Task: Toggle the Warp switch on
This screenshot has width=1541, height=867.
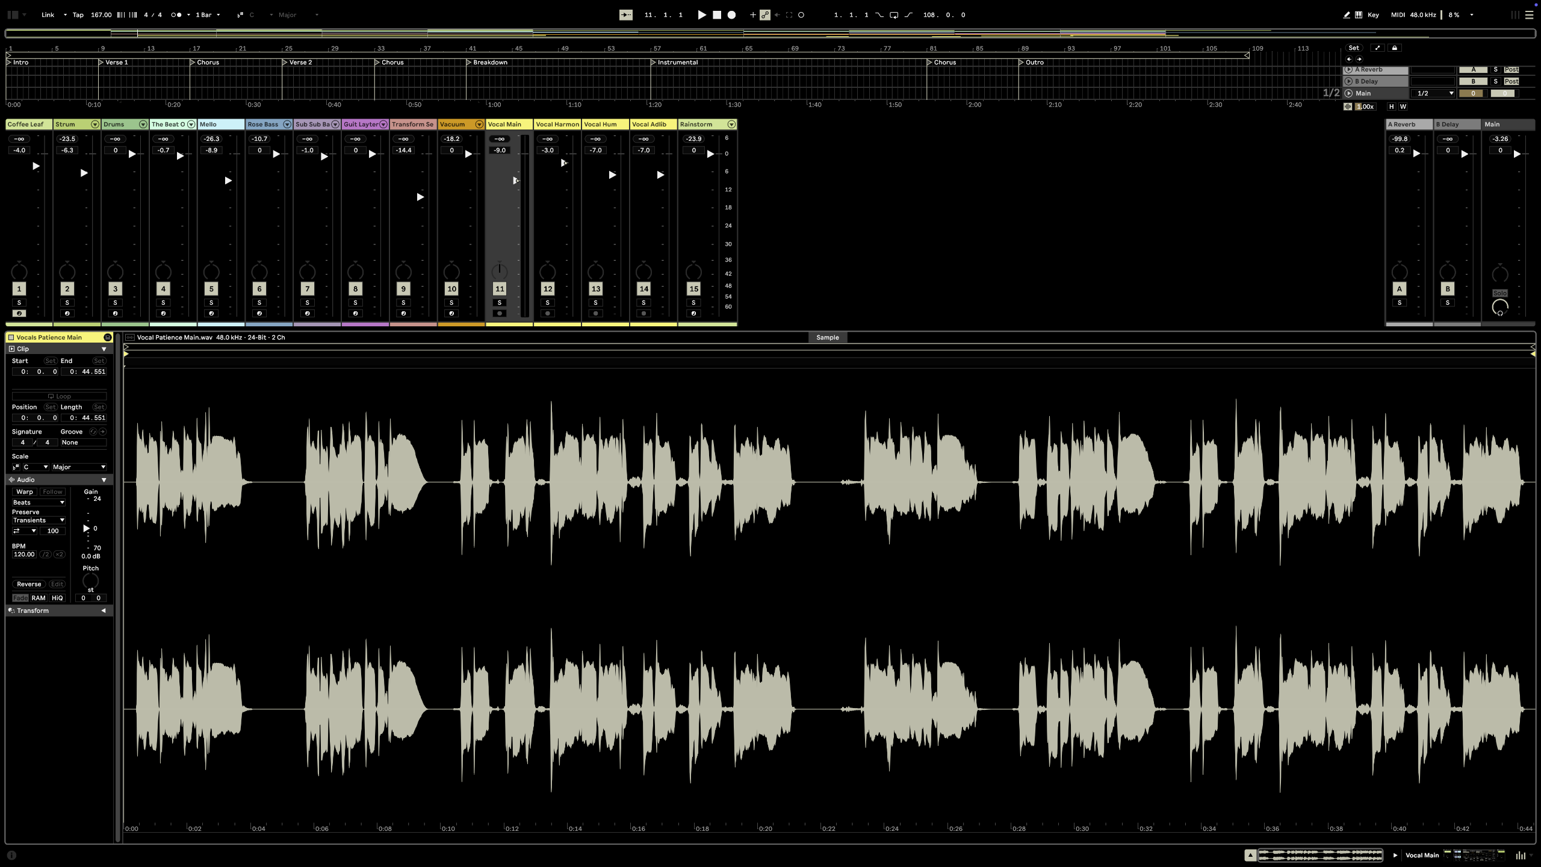Action: (25, 492)
